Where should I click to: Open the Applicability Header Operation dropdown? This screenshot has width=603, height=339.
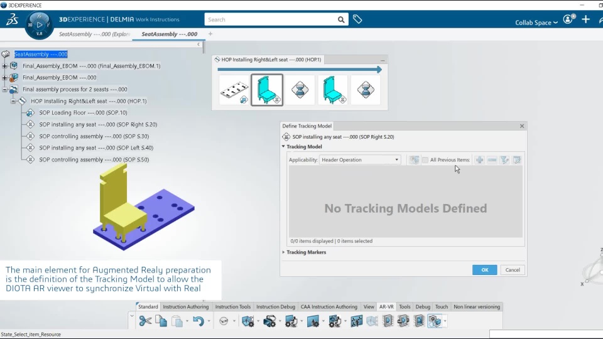(360, 160)
